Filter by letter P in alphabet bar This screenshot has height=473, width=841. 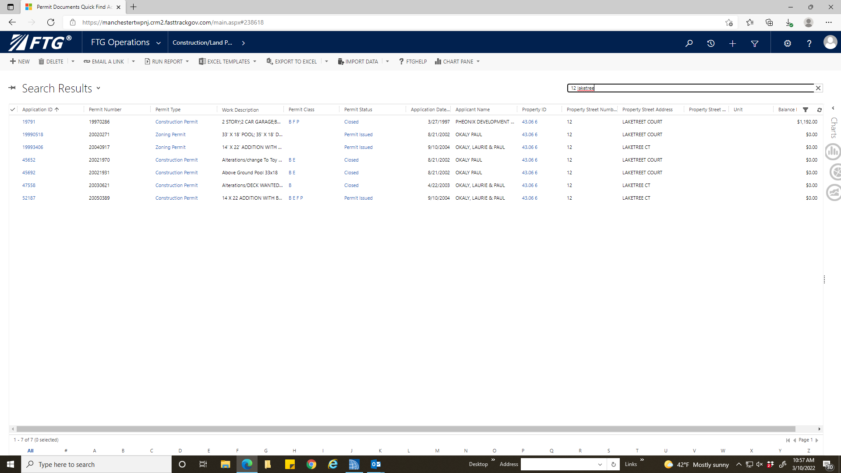click(x=523, y=451)
